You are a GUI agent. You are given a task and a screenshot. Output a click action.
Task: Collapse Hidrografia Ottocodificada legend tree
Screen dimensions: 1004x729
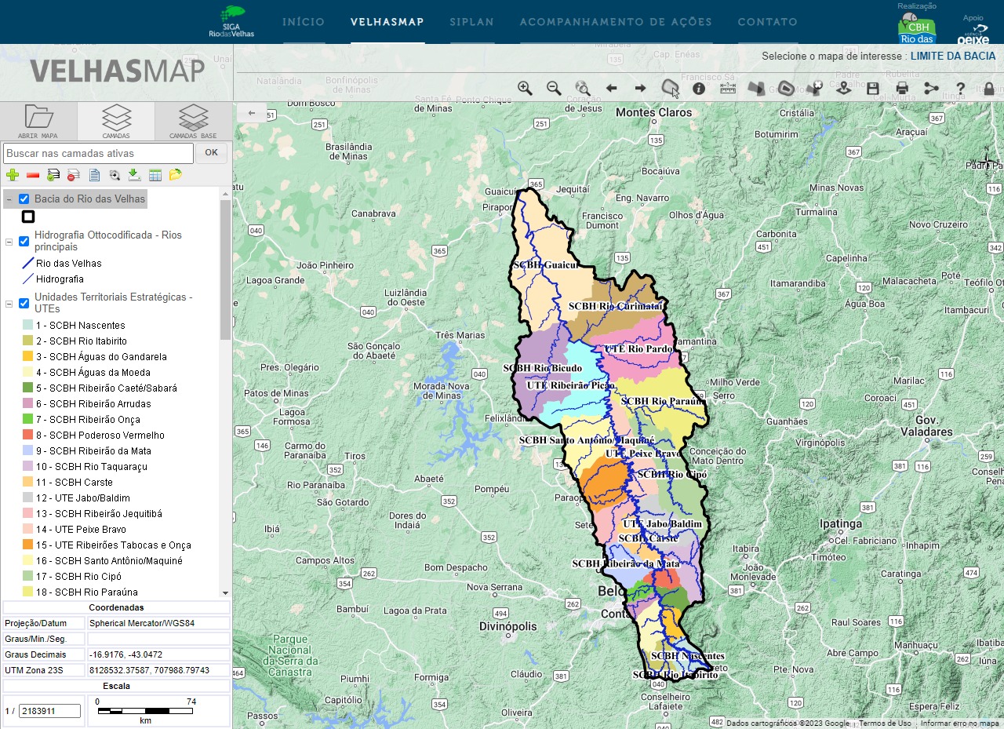tap(9, 242)
